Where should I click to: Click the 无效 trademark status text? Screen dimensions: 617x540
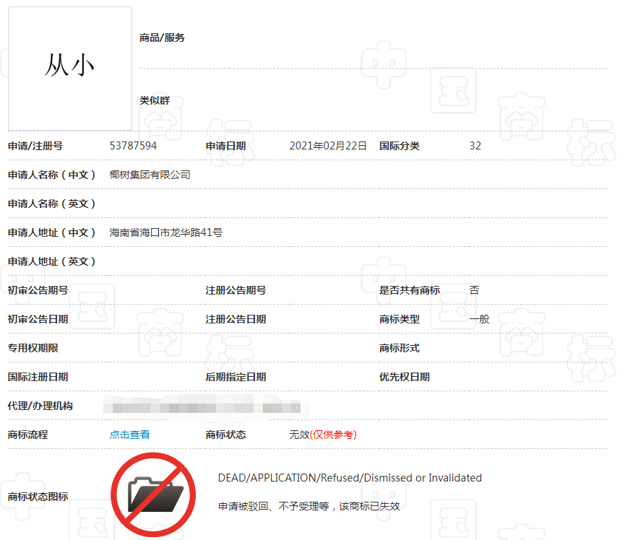299,435
